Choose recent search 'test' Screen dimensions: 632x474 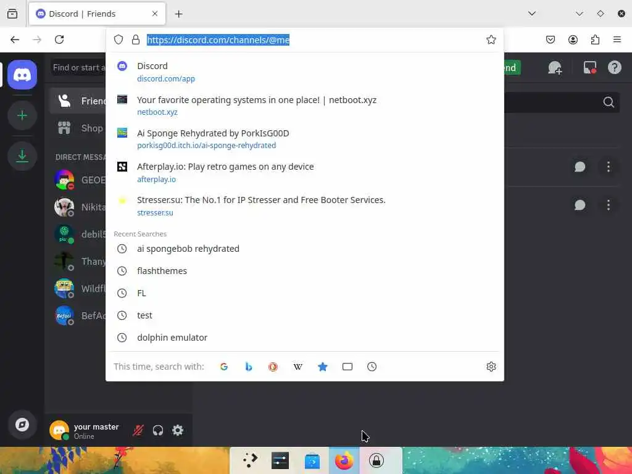[x=305, y=315]
